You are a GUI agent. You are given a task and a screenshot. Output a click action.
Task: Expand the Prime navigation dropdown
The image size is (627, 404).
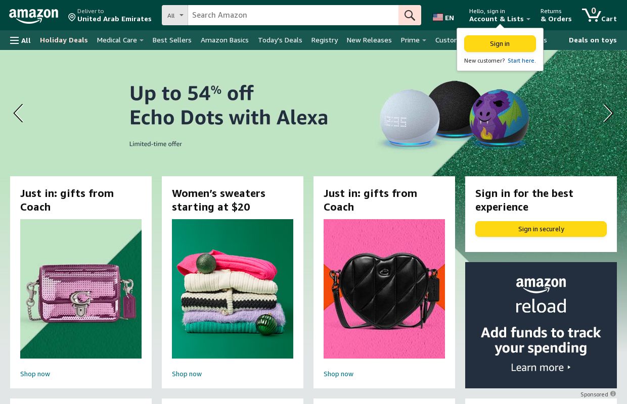tap(413, 40)
